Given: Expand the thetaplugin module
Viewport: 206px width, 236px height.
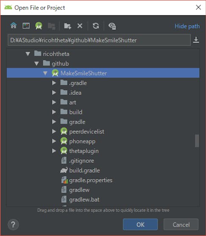Looking at the screenshot, I should 54,151.
